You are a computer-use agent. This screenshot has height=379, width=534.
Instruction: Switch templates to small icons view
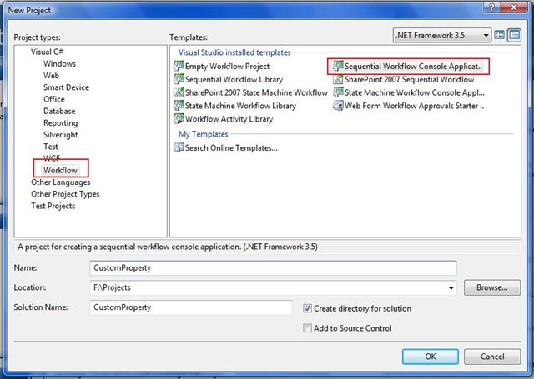[x=514, y=35]
